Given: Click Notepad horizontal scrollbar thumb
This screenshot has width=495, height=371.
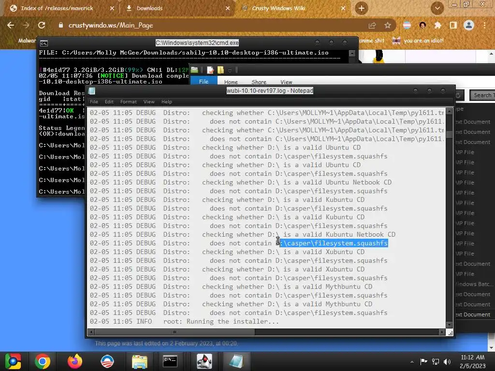Looking at the screenshot, I should [175, 332].
